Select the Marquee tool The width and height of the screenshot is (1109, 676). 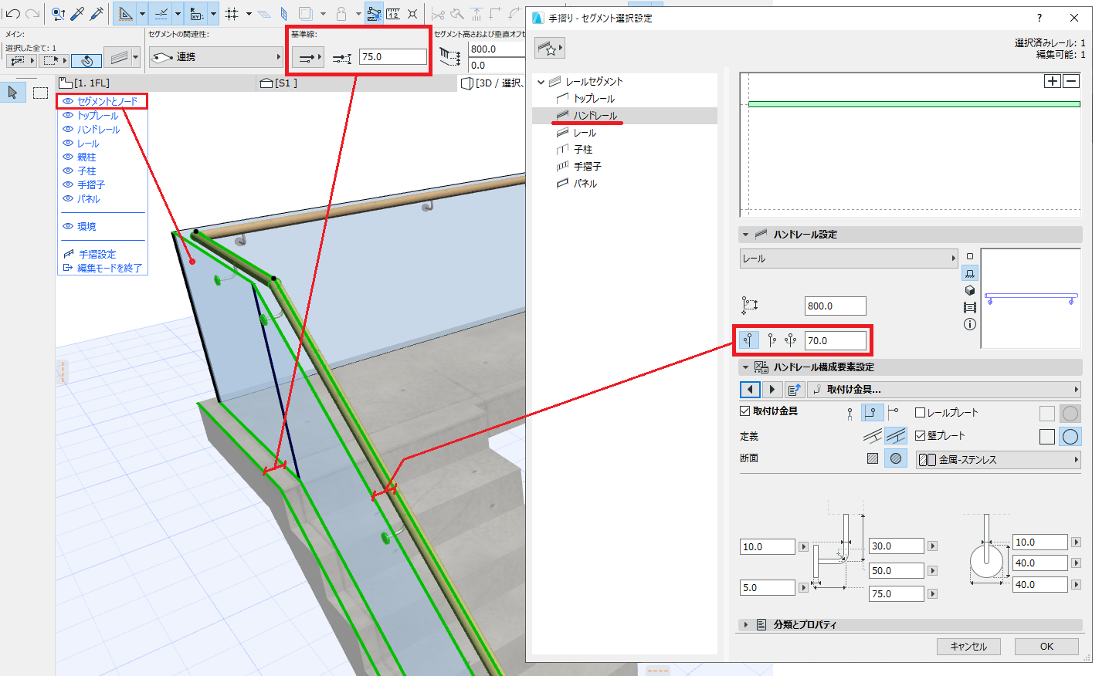point(41,93)
